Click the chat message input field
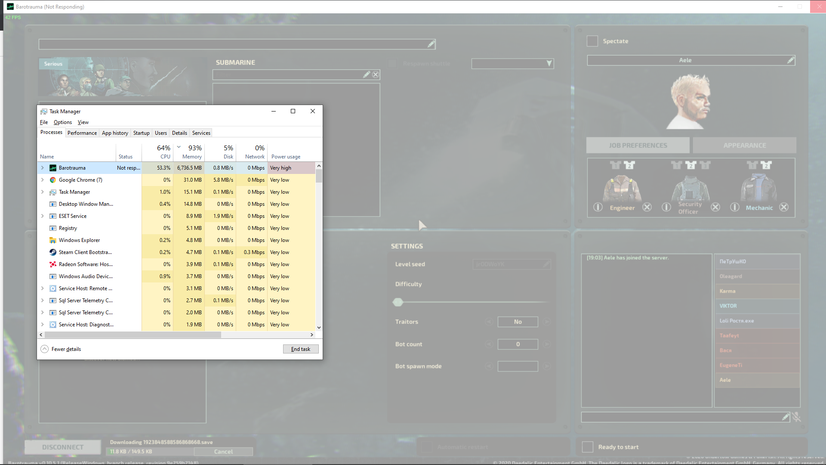Image resolution: width=826 pixels, height=465 pixels. click(686, 417)
